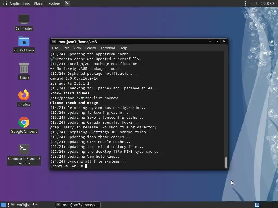Click the text 'Please check and merge'
The height and width of the screenshot is (208, 278).
click(x=74, y=103)
